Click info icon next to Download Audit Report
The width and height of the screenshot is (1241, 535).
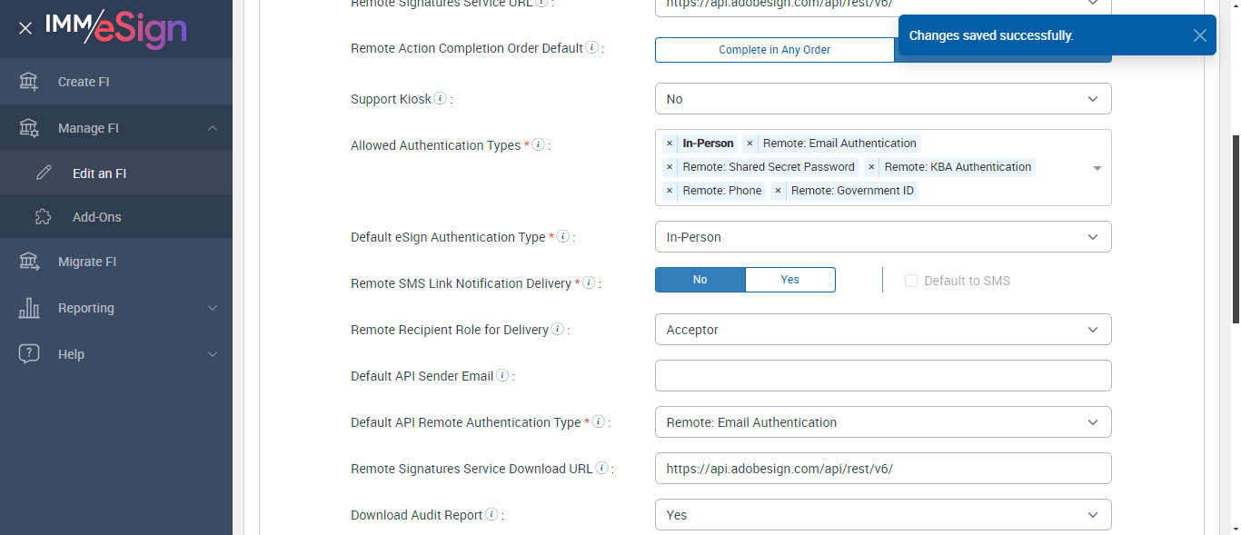(x=491, y=514)
